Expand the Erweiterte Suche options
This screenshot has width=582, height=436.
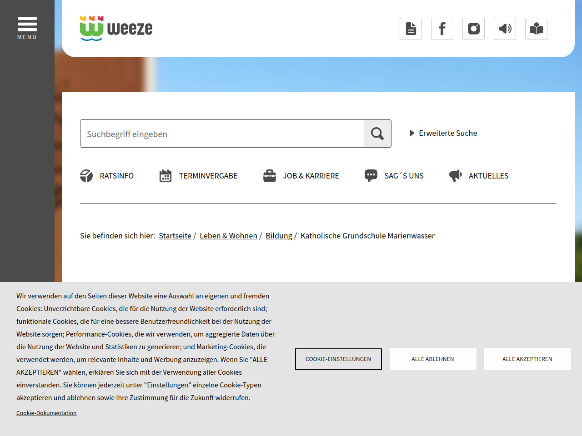click(x=443, y=133)
